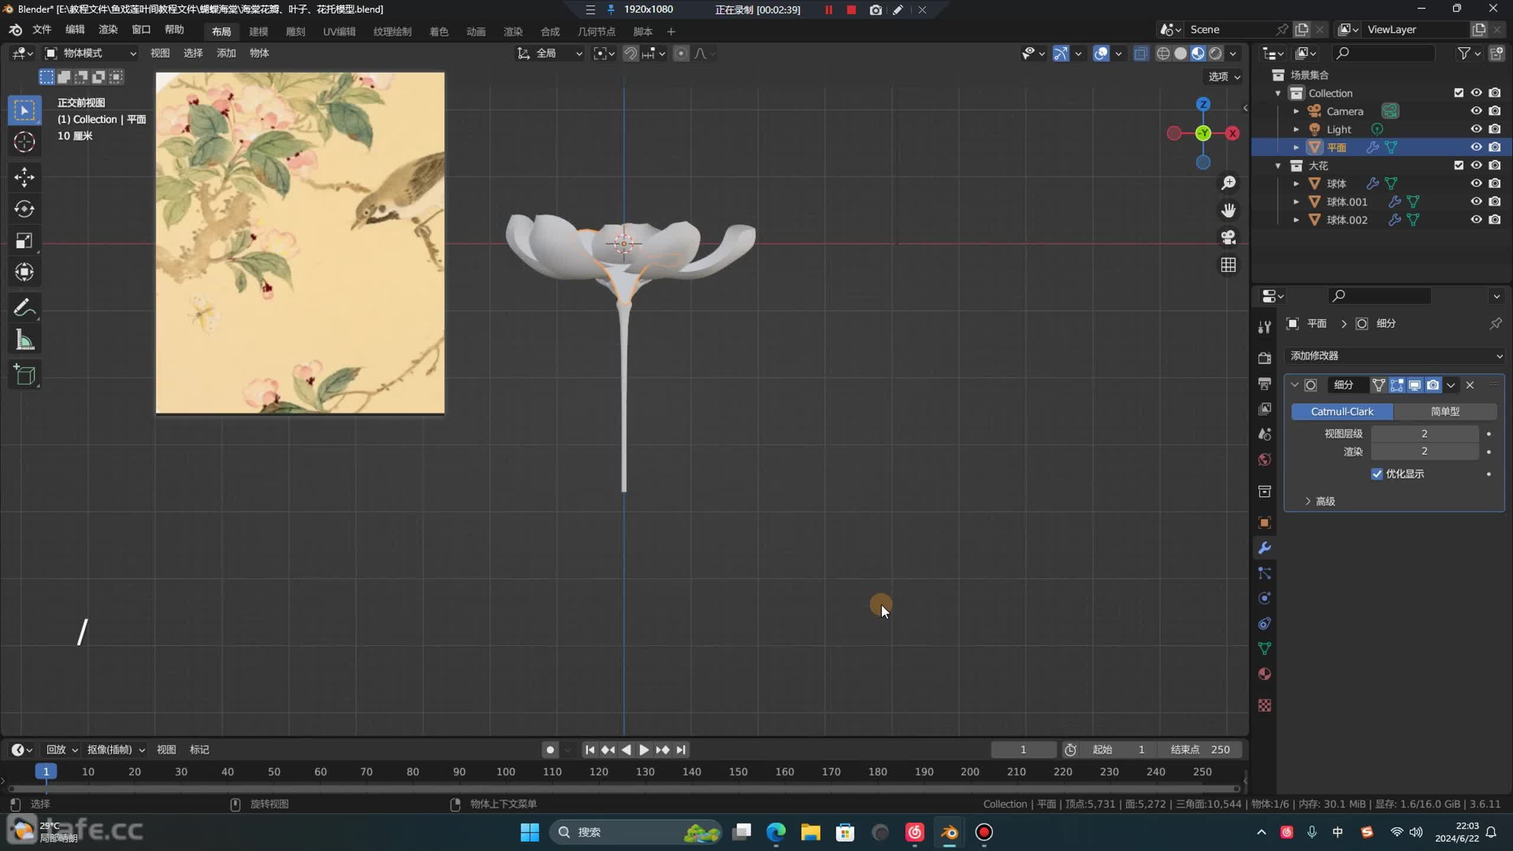Open the 物体模式 mode dropdown
Screen dimensions: 1513x851
[91, 53]
